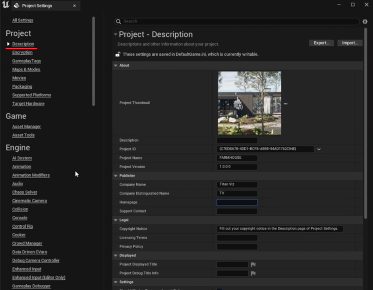This screenshot has width=373, height=290.
Task: Click Company Name field Titan Viz
Action: click(x=237, y=185)
